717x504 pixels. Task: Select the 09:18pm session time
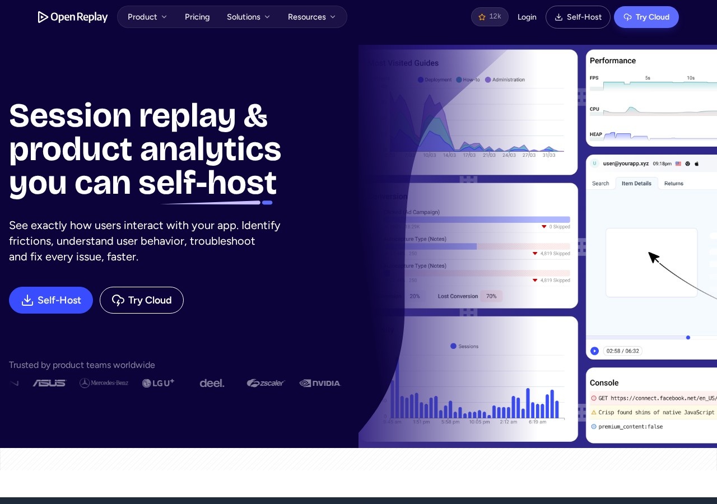click(x=662, y=164)
